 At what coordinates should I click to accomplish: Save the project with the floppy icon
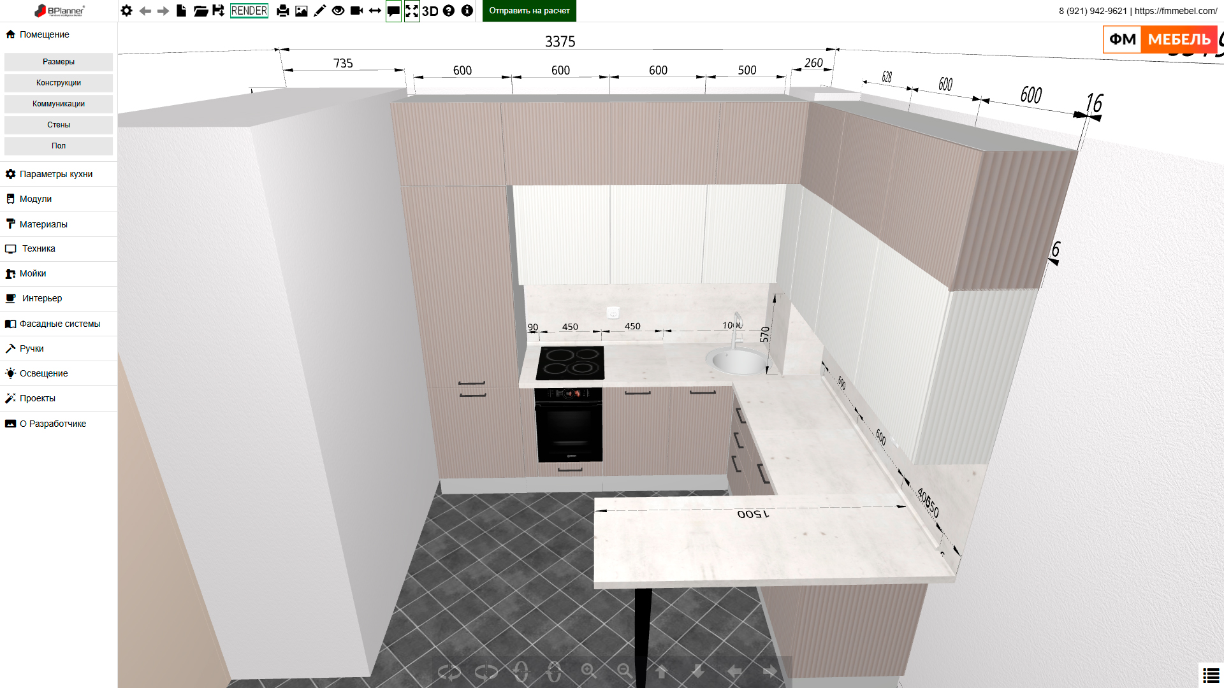(218, 11)
